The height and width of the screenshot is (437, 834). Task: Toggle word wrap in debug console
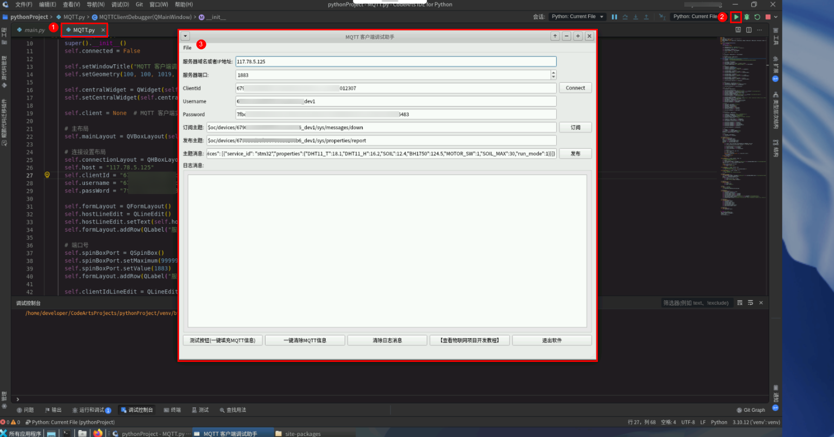(750, 303)
